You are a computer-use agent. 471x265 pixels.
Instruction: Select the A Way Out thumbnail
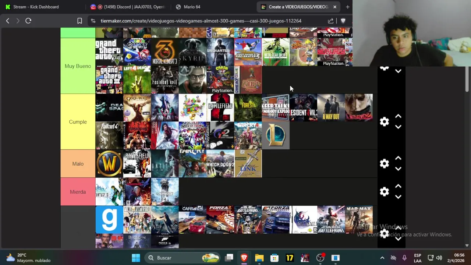pos(331,108)
